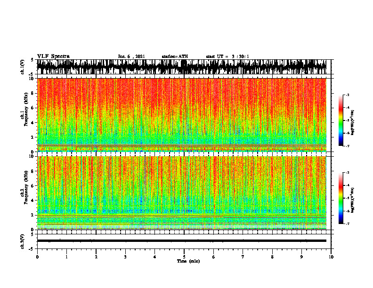Viewport: 373px width, 288px height.
Task: Select the date text "Jan. 6 , 2021"
Action: [131, 56]
